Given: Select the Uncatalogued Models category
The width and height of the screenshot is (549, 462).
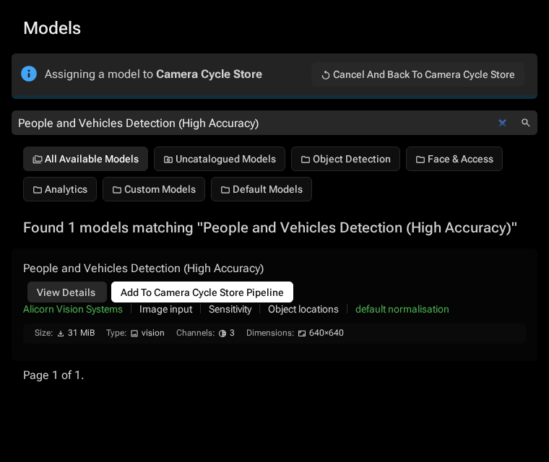Looking at the screenshot, I should click(220, 159).
